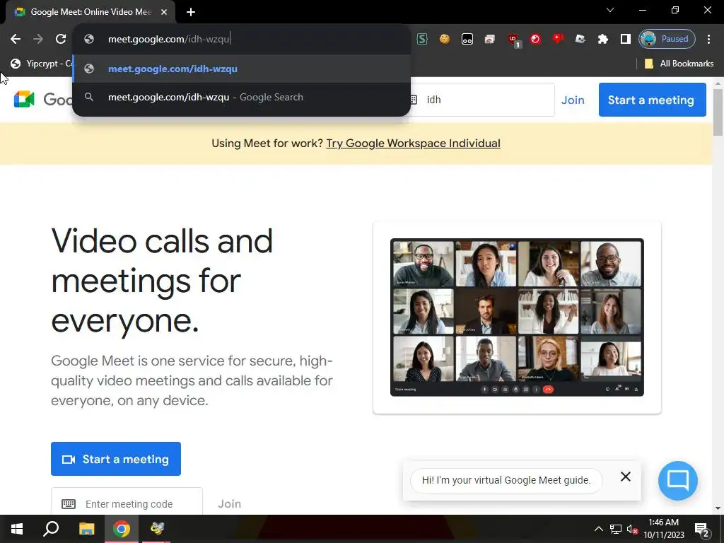
Task: Open Windows taskbar search
Action: (51, 529)
